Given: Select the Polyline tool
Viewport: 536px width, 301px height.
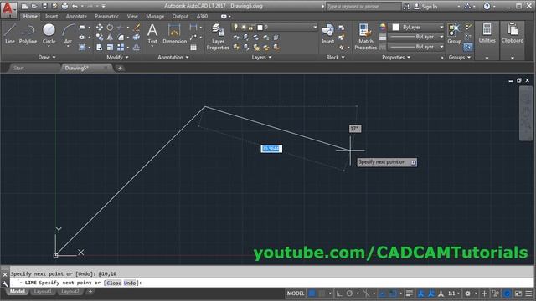Looking at the screenshot, I should [x=28, y=33].
